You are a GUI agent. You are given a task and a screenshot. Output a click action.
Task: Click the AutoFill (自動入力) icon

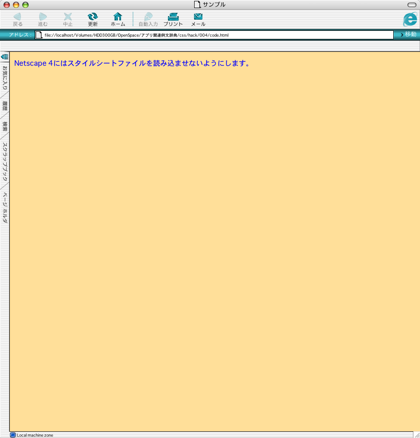coord(148,17)
